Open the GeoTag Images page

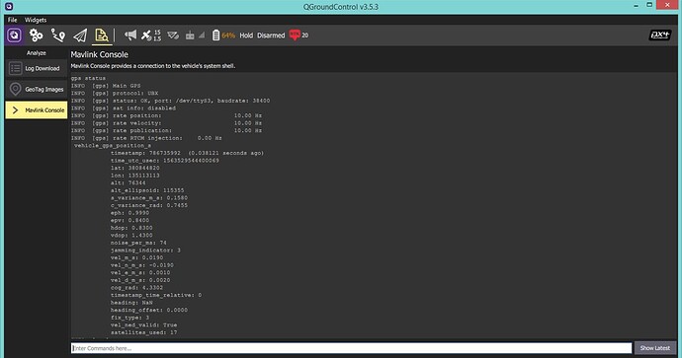[x=37, y=89]
